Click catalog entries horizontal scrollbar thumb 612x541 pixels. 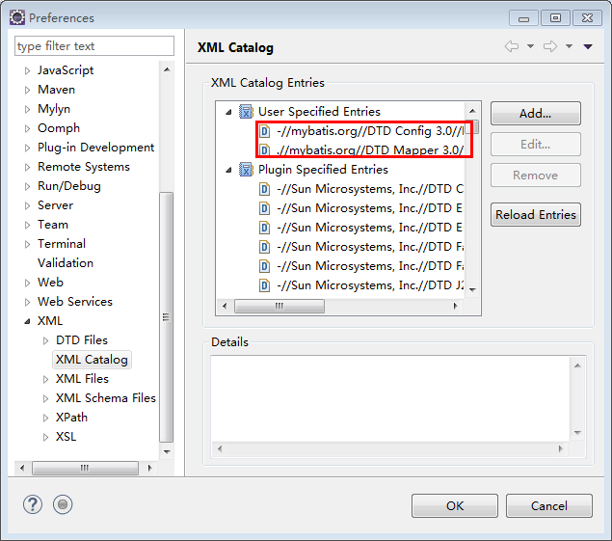tap(279, 306)
